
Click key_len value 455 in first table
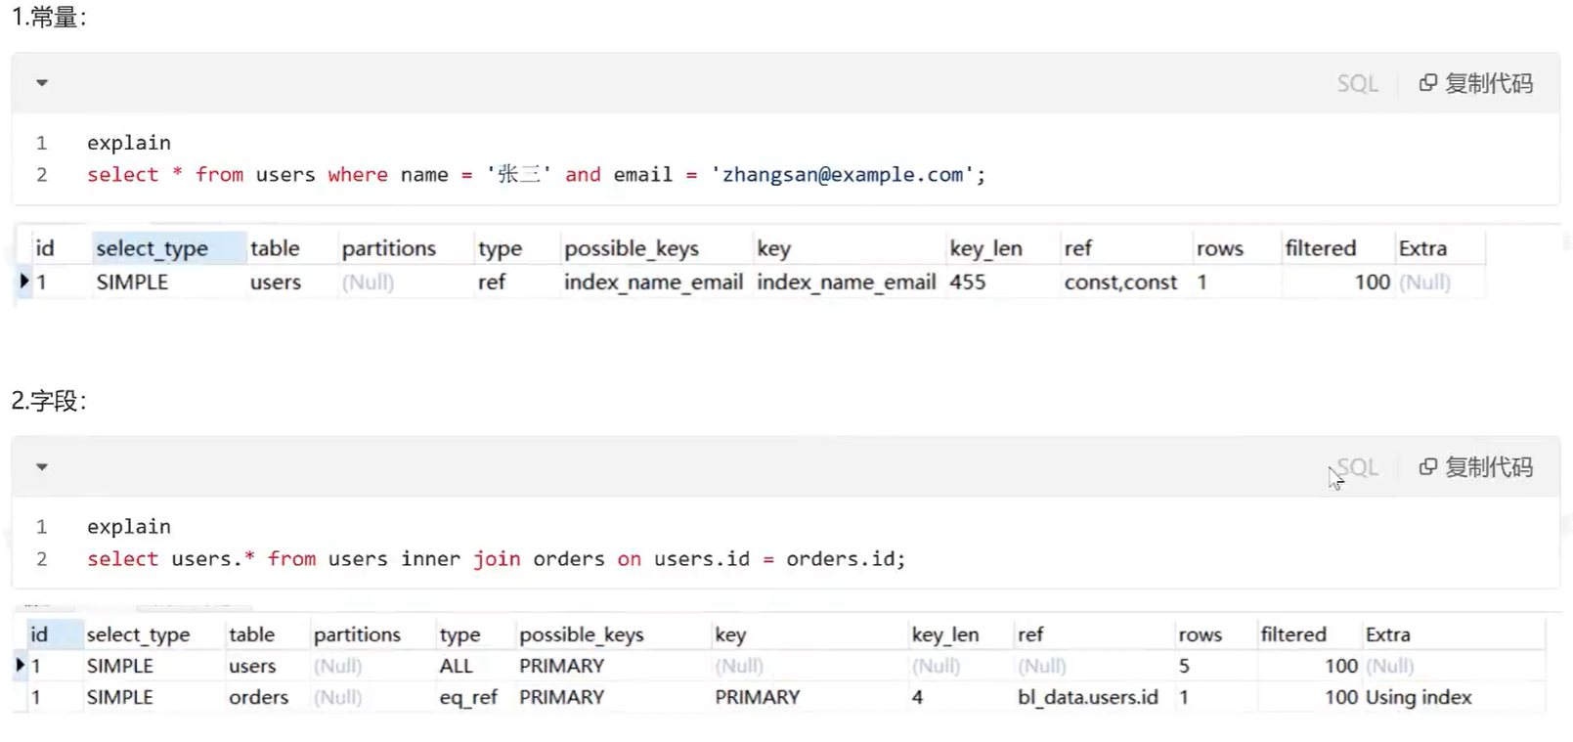[x=968, y=283]
